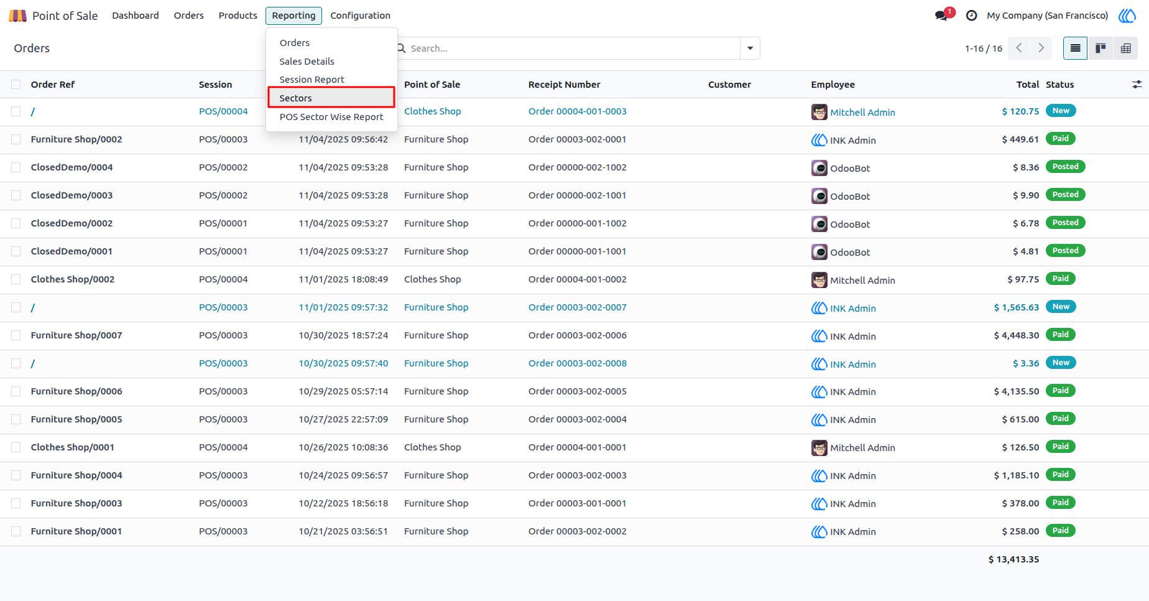Go to next page of orders
Viewport: 1149px width, 601px height.
[x=1041, y=49]
